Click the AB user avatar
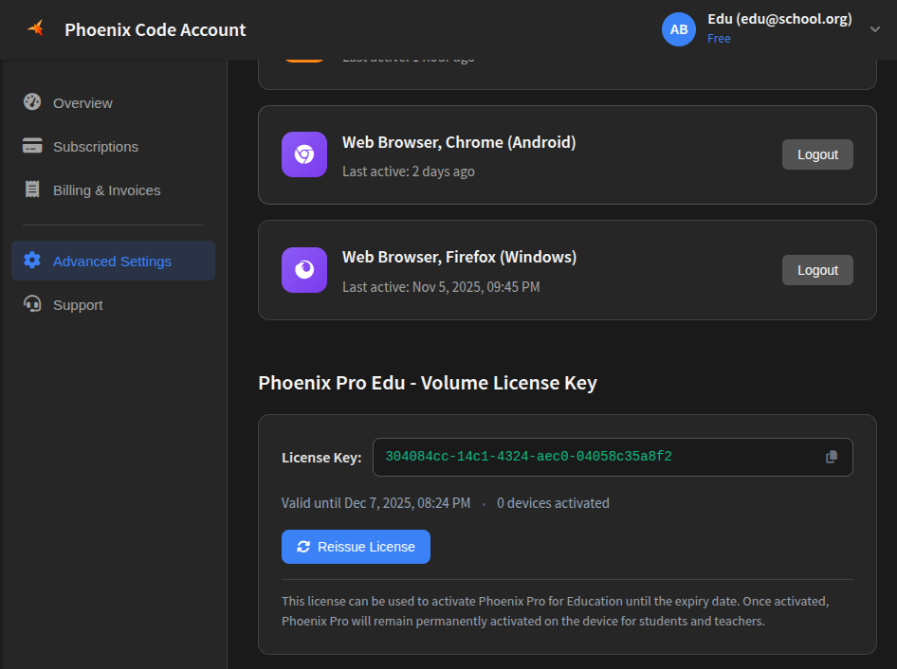Viewport: 897px width, 669px height. [679, 29]
